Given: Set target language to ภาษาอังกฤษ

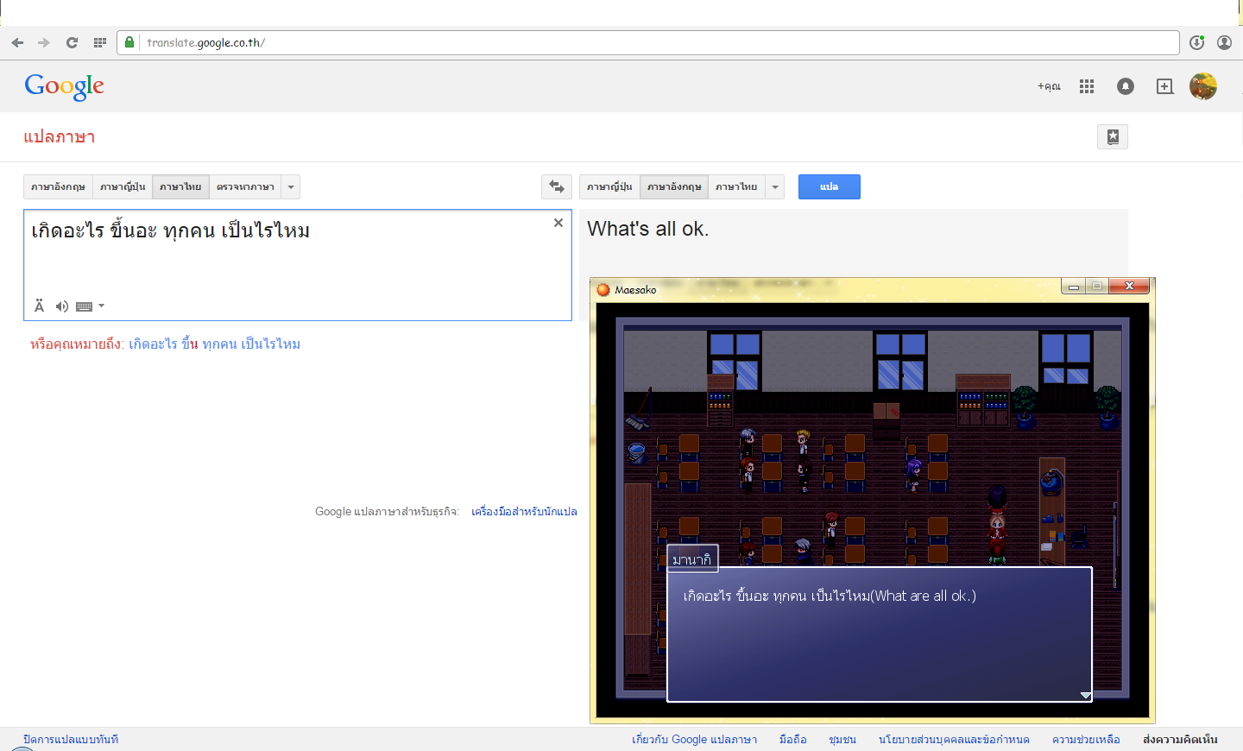Looking at the screenshot, I should pos(674,186).
